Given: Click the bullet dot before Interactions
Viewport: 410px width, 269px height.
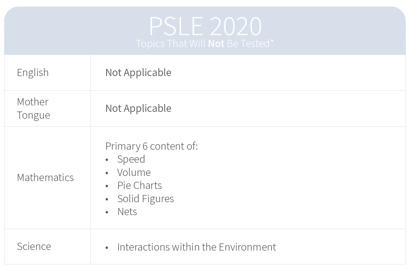Looking at the screenshot, I should click(107, 248).
